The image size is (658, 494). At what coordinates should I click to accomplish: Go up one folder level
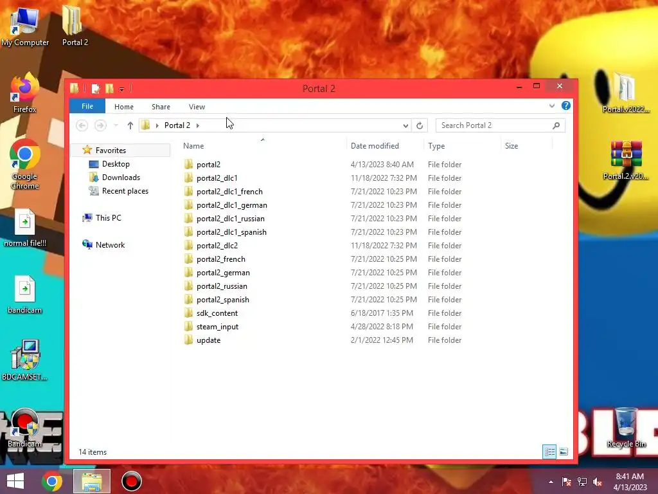(x=130, y=125)
